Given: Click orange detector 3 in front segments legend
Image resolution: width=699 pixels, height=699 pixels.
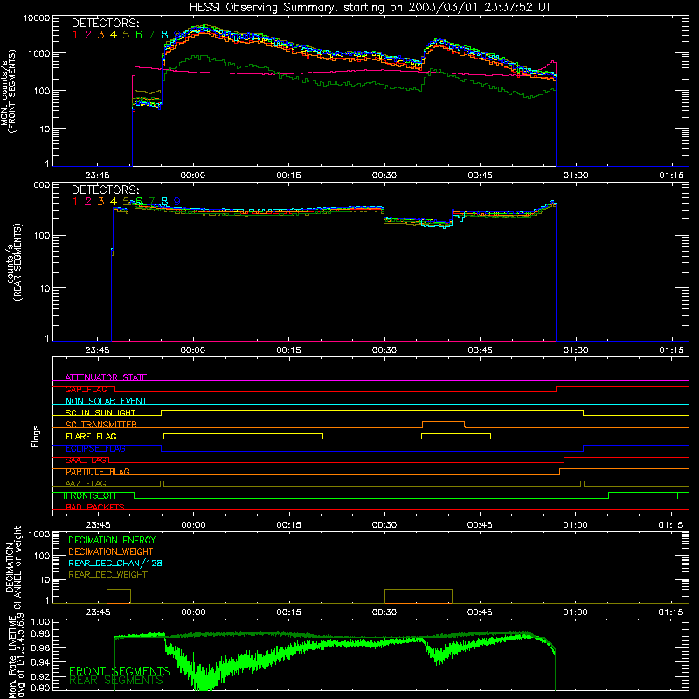Looking at the screenshot, I should point(100,35).
